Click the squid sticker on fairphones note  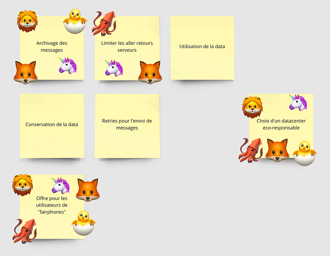click(25, 231)
